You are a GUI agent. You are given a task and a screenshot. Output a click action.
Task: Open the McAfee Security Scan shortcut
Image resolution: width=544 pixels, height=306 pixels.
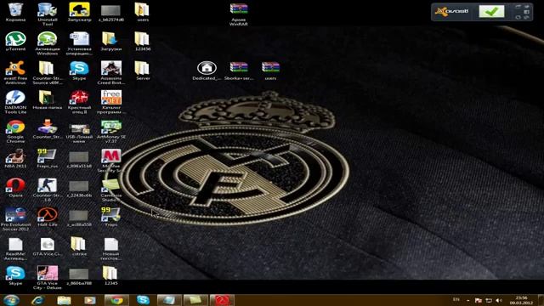(111, 156)
